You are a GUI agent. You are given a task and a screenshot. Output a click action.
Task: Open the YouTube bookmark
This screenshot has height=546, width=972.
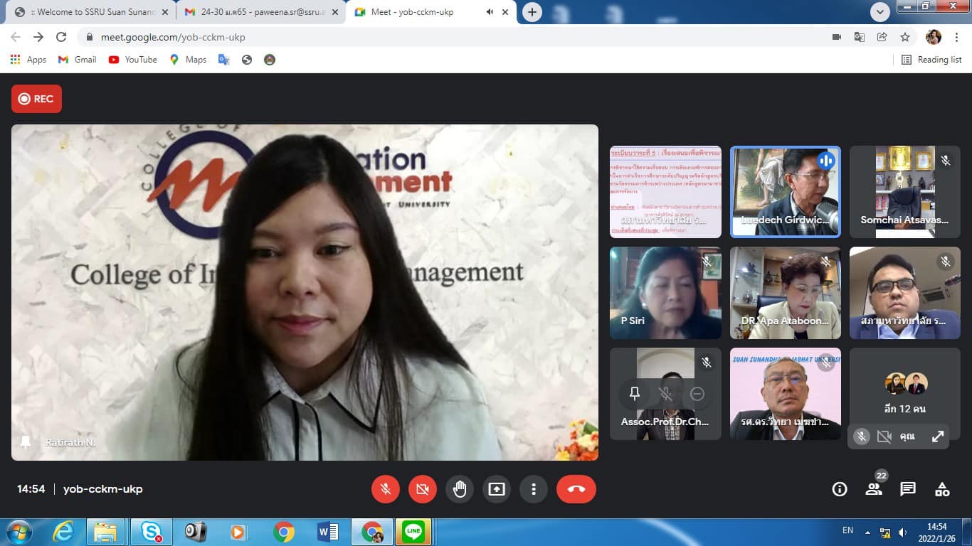[133, 60]
